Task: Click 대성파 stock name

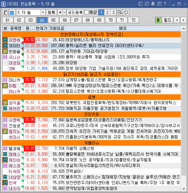Action: point(14,63)
